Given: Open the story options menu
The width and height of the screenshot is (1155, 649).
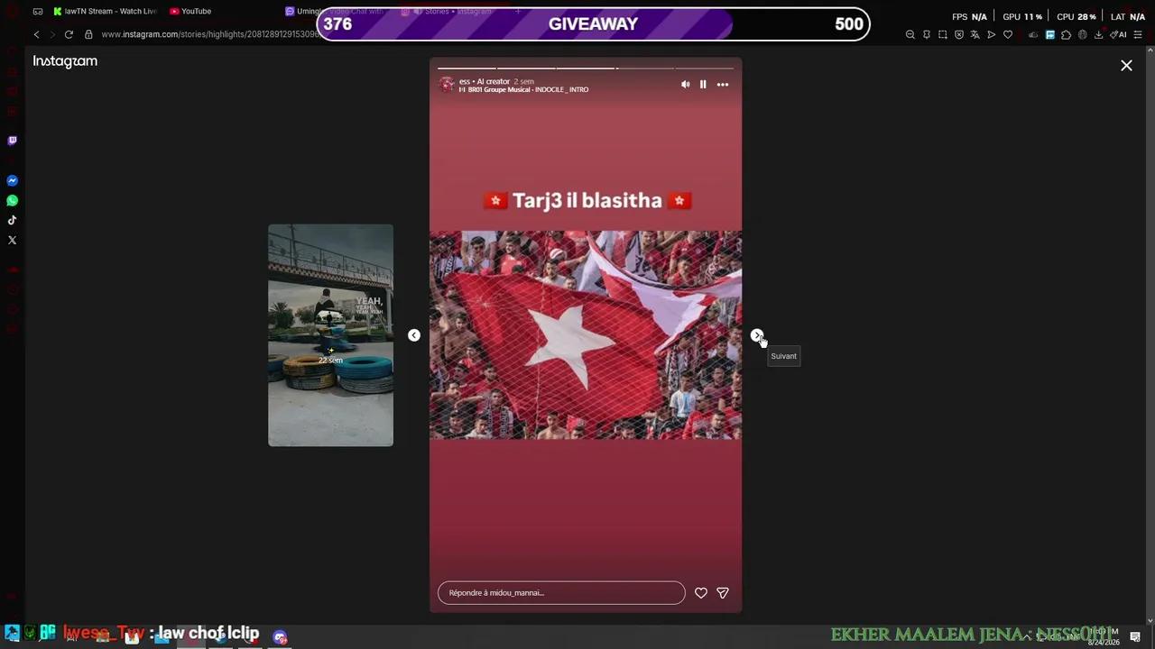Looking at the screenshot, I should click(723, 85).
